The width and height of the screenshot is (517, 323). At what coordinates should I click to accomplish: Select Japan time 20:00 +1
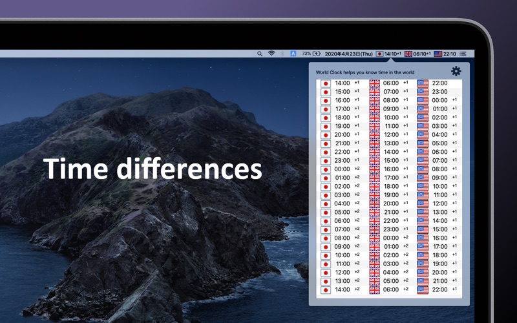[x=343, y=134]
